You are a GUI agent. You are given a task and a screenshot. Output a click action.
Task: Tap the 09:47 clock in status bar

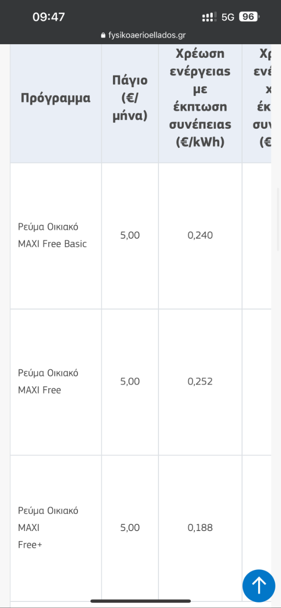(x=49, y=17)
